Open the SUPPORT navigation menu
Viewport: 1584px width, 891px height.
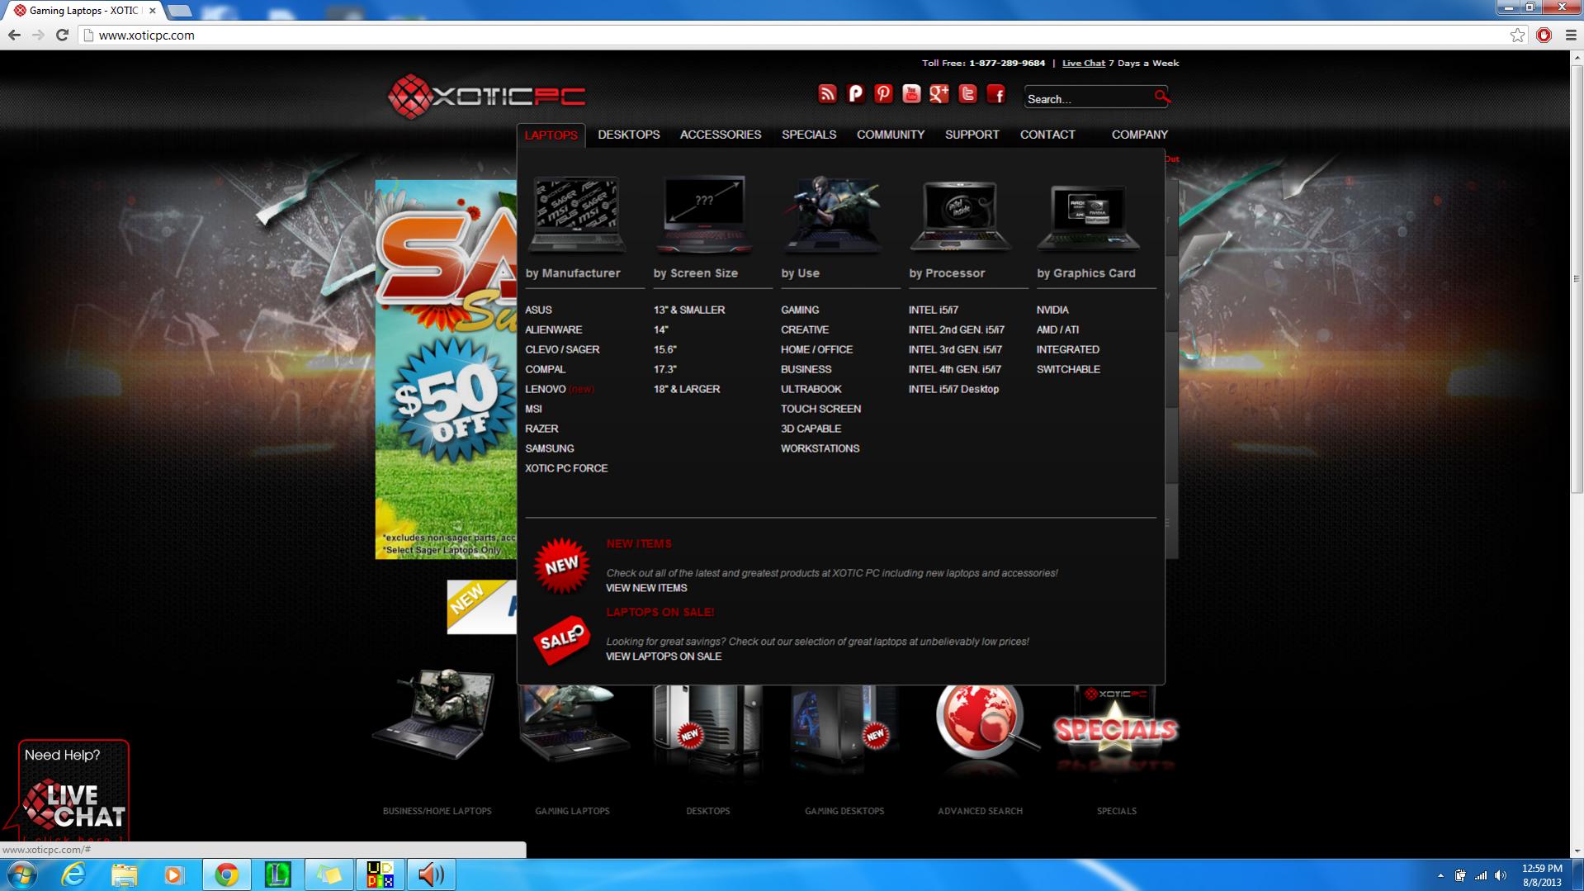tap(972, 135)
